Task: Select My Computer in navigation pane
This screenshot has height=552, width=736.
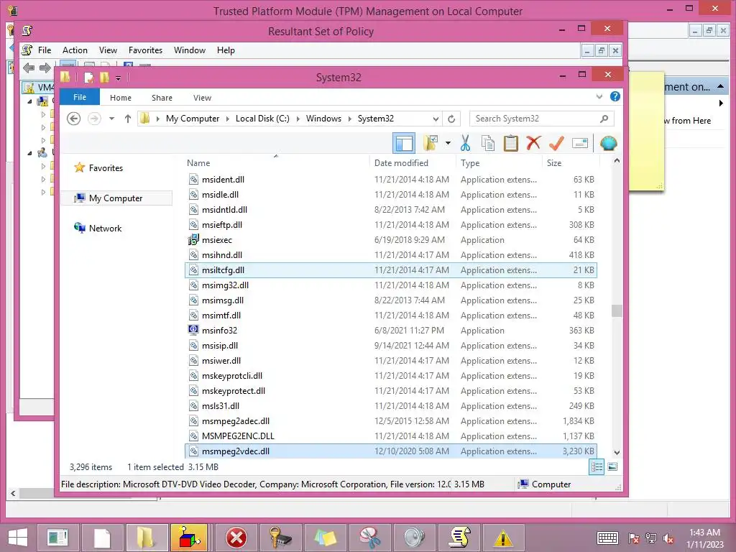Action: pyautogui.click(x=116, y=198)
